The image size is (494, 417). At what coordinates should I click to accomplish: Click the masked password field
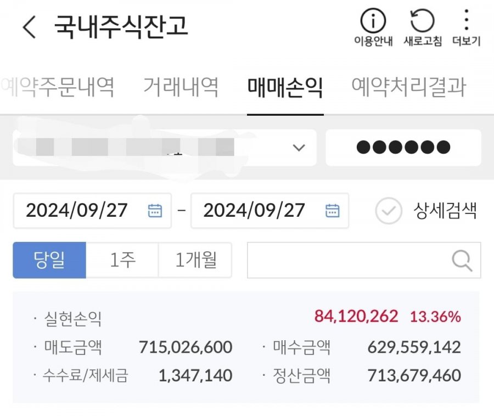tap(403, 148)
